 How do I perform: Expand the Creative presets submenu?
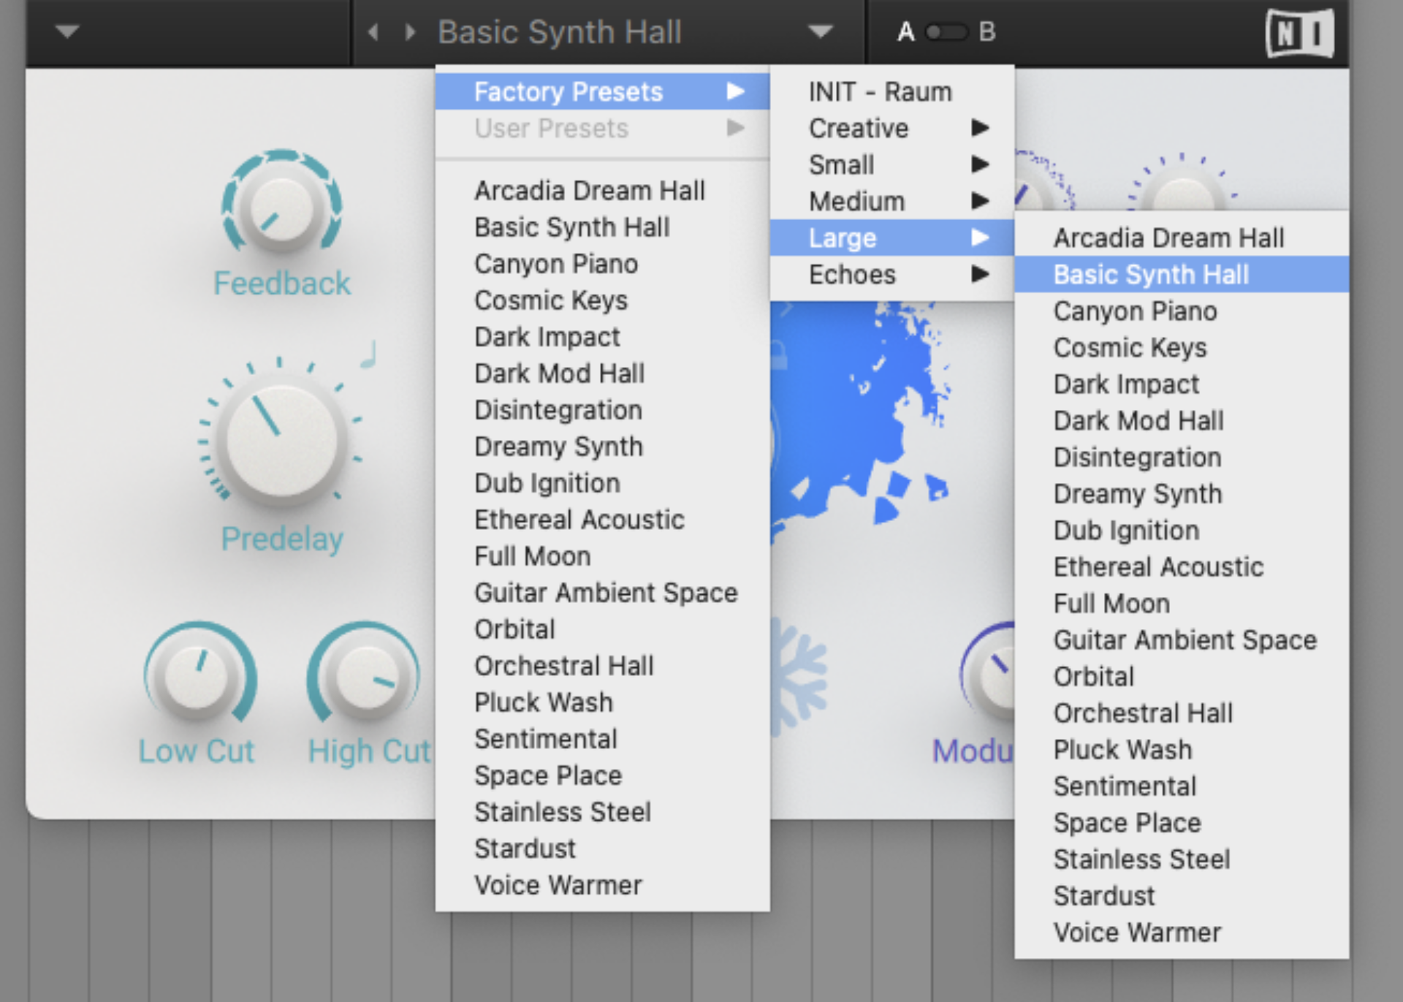(x=859, y=128)
